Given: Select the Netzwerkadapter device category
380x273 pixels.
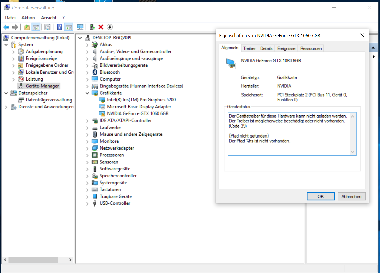Looking at the screenshot, I should click(117, 148).
